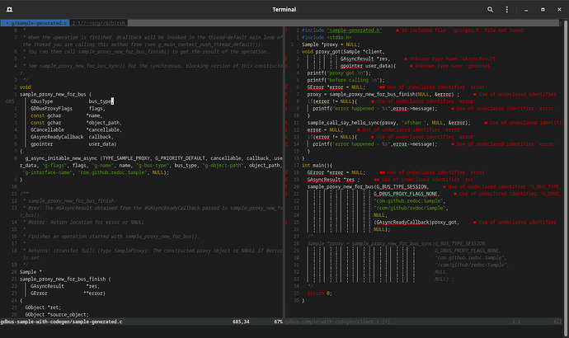Image resolution: width=569 pixels, height=338 pixels.
Task: Click 'GAsyncReadyCallback' type in left pane parameter list
Action: pos(57,137)
